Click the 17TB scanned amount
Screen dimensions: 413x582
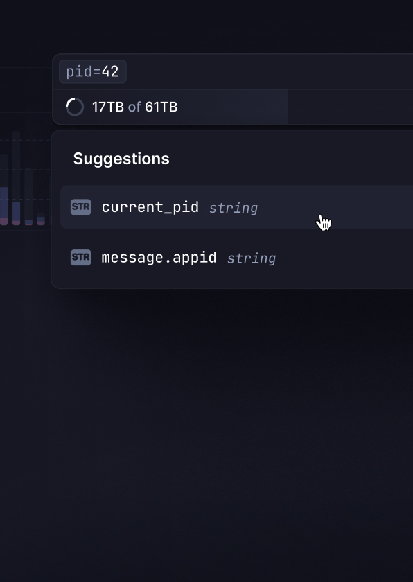(x=108, y=107)
